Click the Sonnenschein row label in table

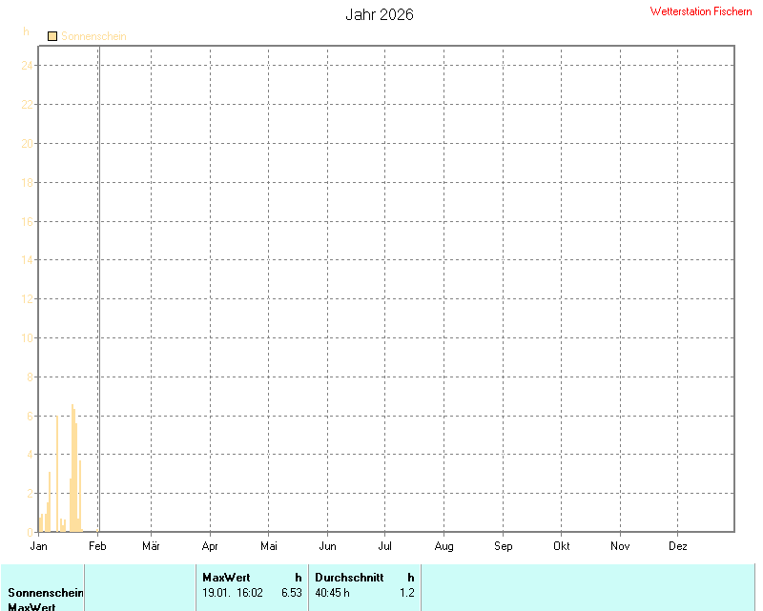(x=46, y=593)
